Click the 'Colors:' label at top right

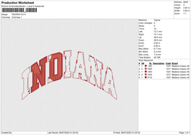pos(177,5)
